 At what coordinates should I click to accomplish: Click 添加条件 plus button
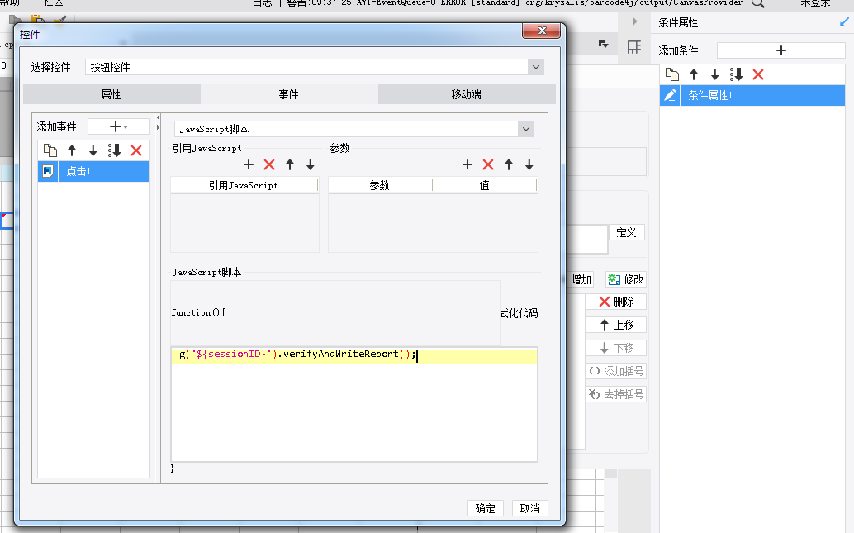(x=781, y=50)
